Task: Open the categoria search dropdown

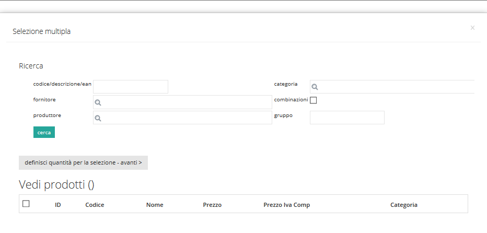Action: [x=392, y=87]
